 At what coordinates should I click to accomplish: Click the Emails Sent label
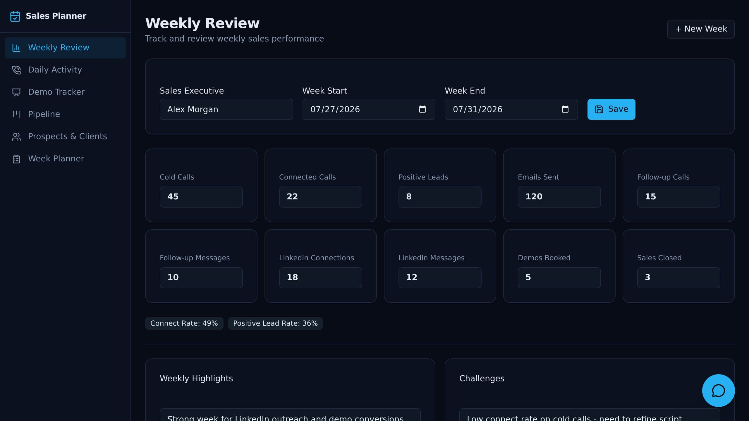point(538,177)
